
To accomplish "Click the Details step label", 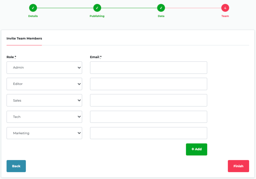I will point(33,16).
